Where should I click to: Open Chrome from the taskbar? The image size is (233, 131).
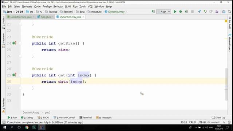[x=27, y=127]
